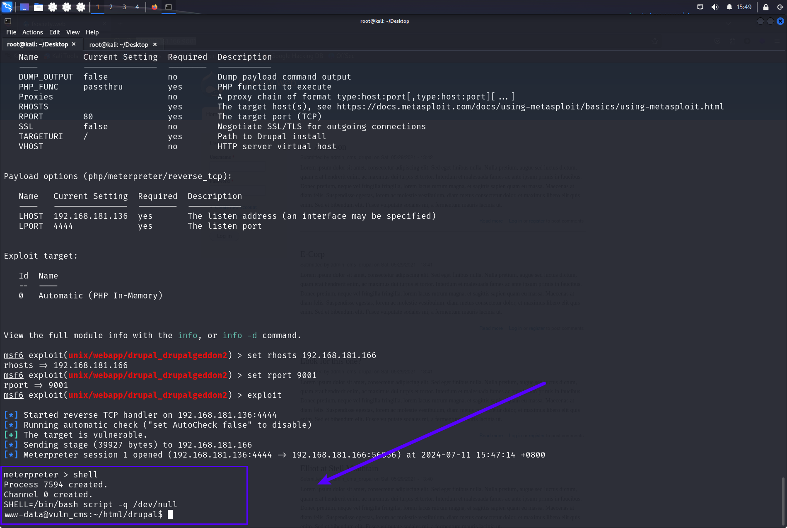Click the 'passthru' setting value
The width and height of the screenshot is (787, 528).
[x=103, y=87]
